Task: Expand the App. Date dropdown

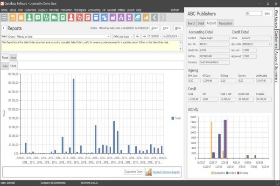Action: click(269, 44)
